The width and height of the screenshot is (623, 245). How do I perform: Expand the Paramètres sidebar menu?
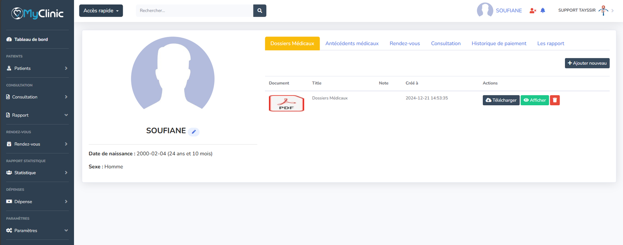(x=37, y=231)
